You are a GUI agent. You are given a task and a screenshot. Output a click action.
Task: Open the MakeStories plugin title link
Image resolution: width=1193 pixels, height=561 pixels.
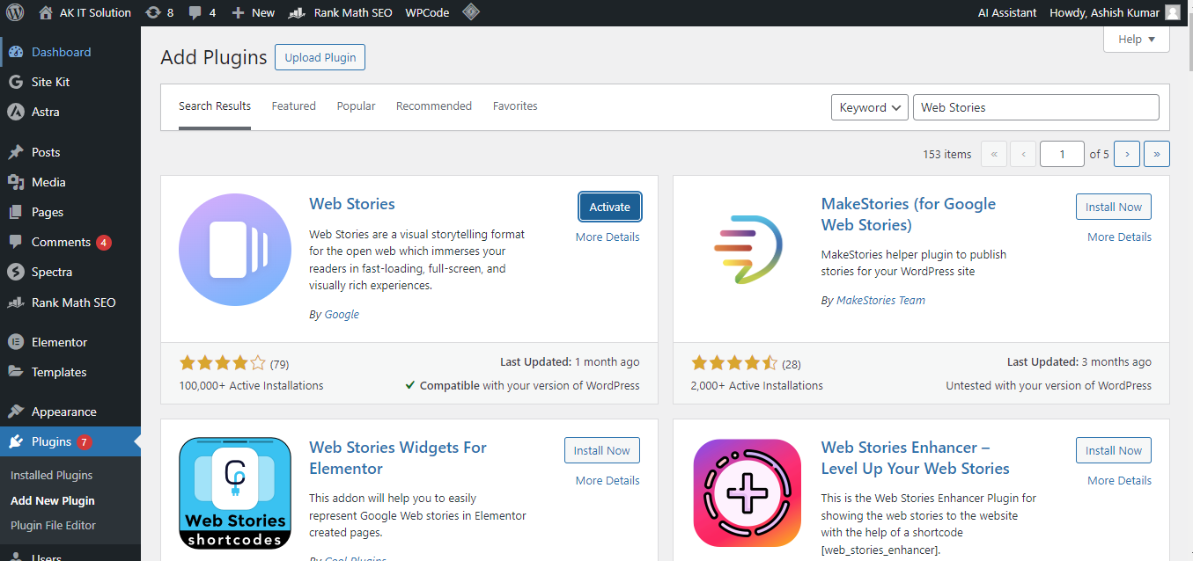tap(909, 215)
